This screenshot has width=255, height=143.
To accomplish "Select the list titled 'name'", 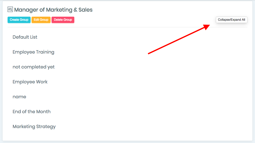I will [x=19, y=97].
